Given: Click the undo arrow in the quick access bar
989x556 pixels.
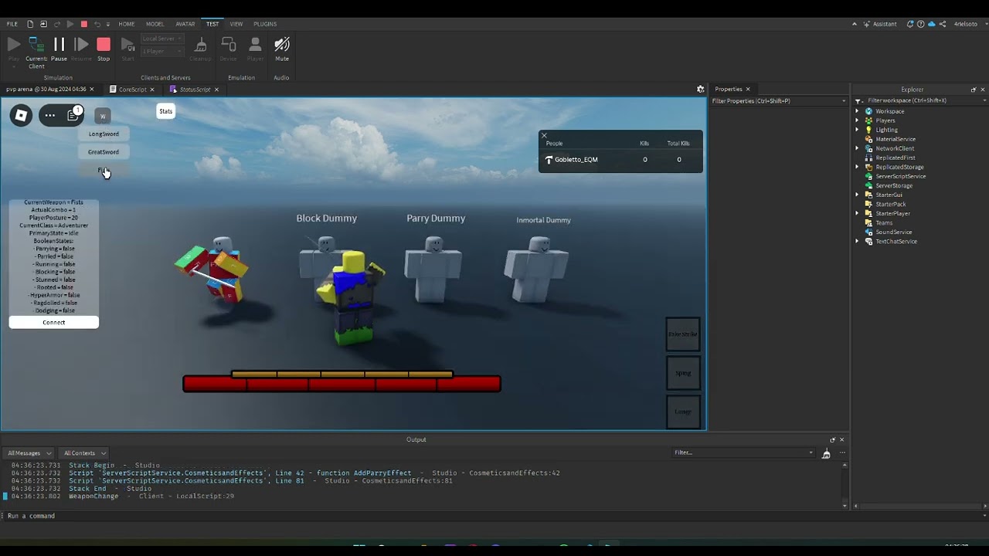Looking at the screenshot, I should [x=97, y=24].
